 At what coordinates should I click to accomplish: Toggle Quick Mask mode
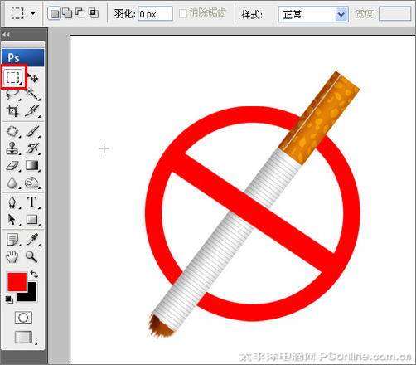23,318
